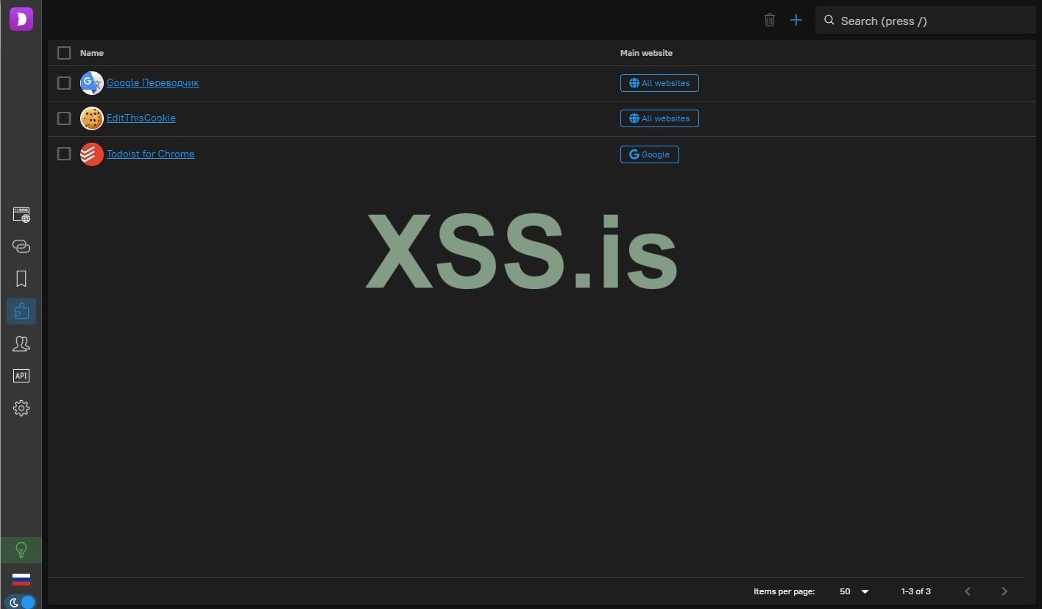
Task: Go to the previous page arrow
Action: (x=968, y=591)
